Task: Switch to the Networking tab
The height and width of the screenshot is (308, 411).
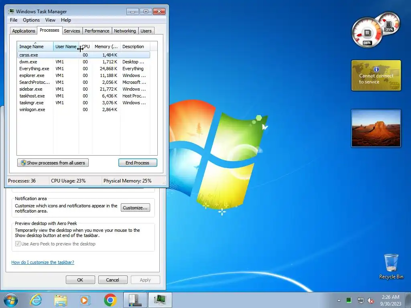Action: tap(125, 30)
